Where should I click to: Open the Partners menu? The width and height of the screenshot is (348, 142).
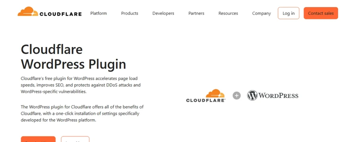click(x=196, y=13)
